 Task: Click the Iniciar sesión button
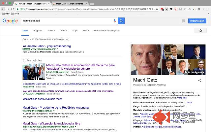coord(197,21)
